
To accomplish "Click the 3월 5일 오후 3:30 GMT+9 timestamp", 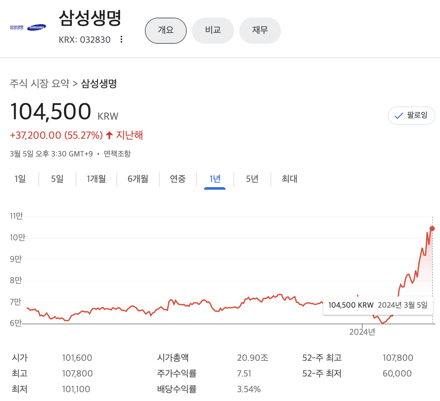I will click(51, 154).
